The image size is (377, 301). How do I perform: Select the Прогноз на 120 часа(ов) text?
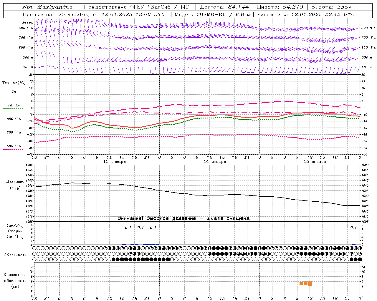click(x=57, y=14)
